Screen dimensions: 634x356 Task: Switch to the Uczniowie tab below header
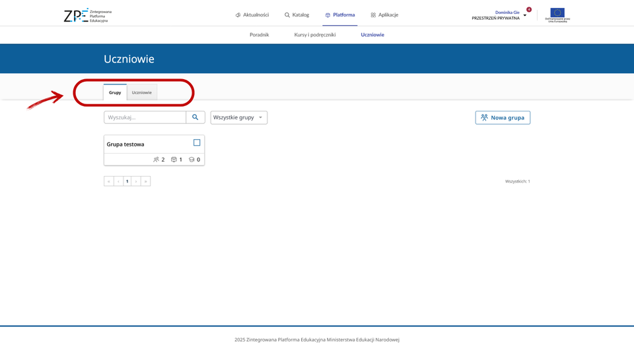click(141, 92)
